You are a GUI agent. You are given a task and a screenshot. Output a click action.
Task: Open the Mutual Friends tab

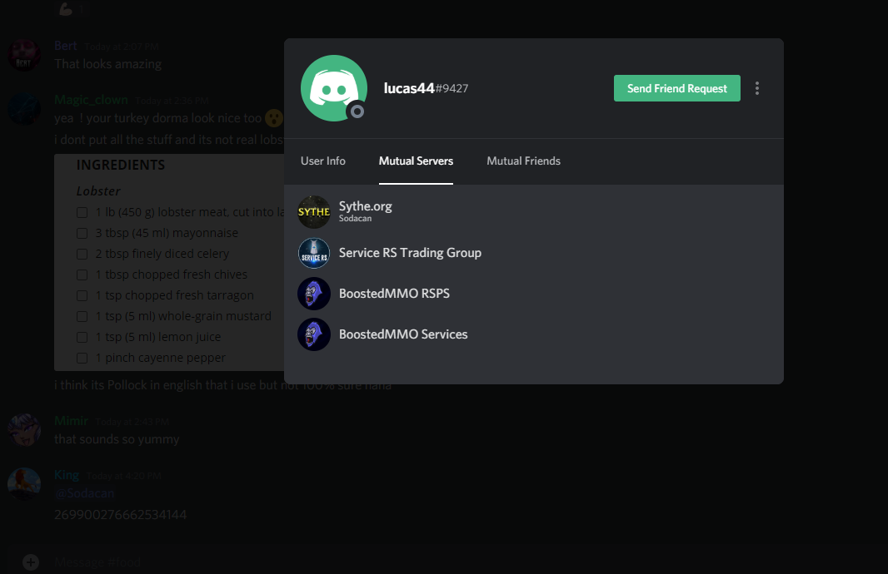(x=523, y=161)
